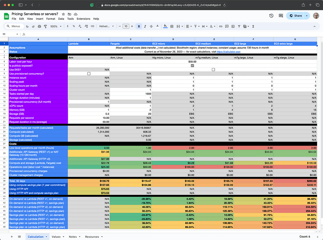This screenshot has width=323, height=240.
Task: Open the font family dropdown
Action: [x=106, y=26]
